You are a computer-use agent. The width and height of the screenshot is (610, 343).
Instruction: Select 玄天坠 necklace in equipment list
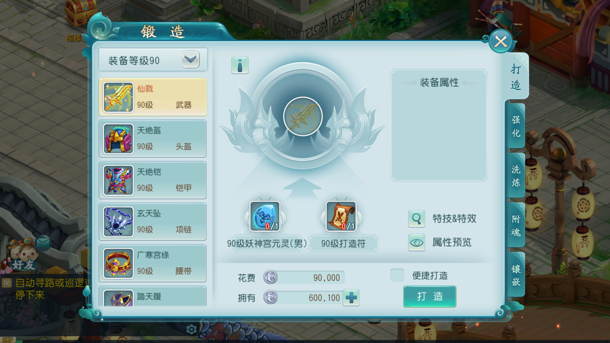(x=153, y=222)
